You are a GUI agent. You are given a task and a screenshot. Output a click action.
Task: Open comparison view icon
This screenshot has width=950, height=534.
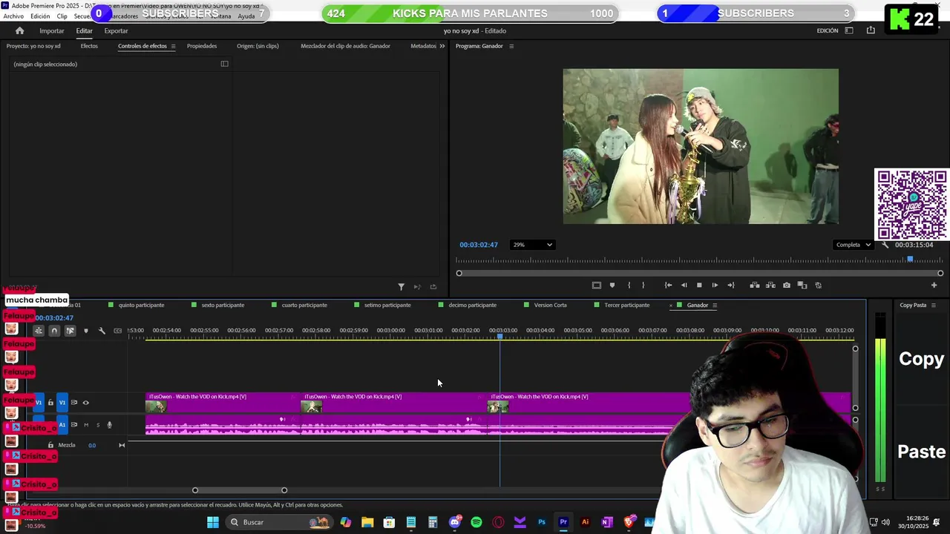(802, 285)
